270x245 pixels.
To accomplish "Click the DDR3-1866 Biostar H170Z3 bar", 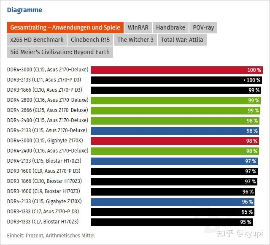I will (174, 182).
